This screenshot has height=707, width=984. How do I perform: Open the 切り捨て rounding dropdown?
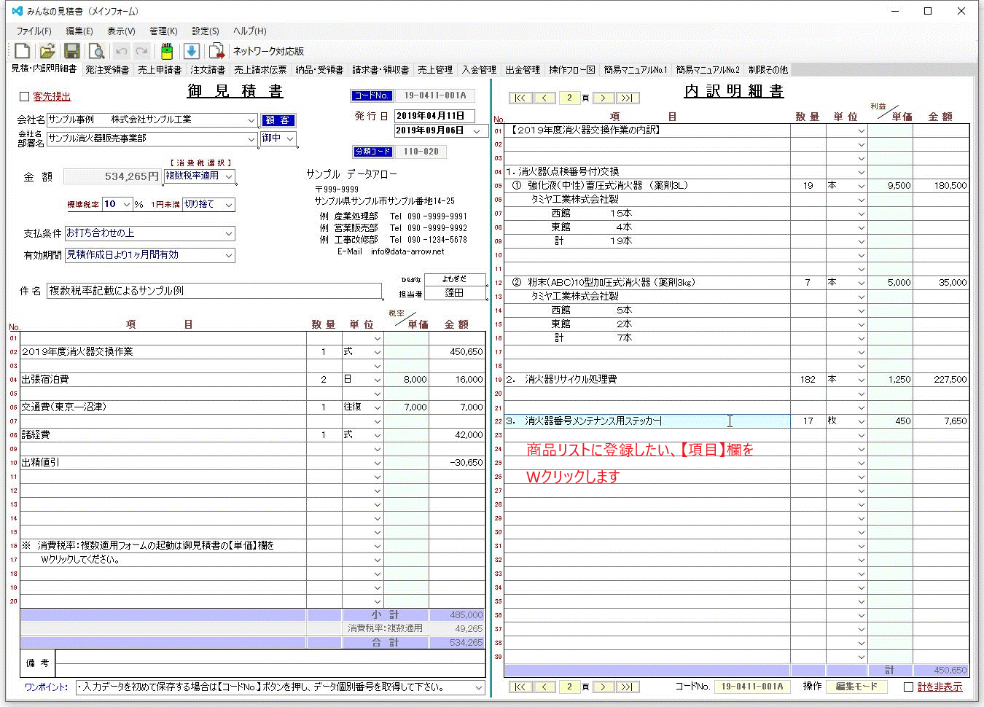pos(229,205)
